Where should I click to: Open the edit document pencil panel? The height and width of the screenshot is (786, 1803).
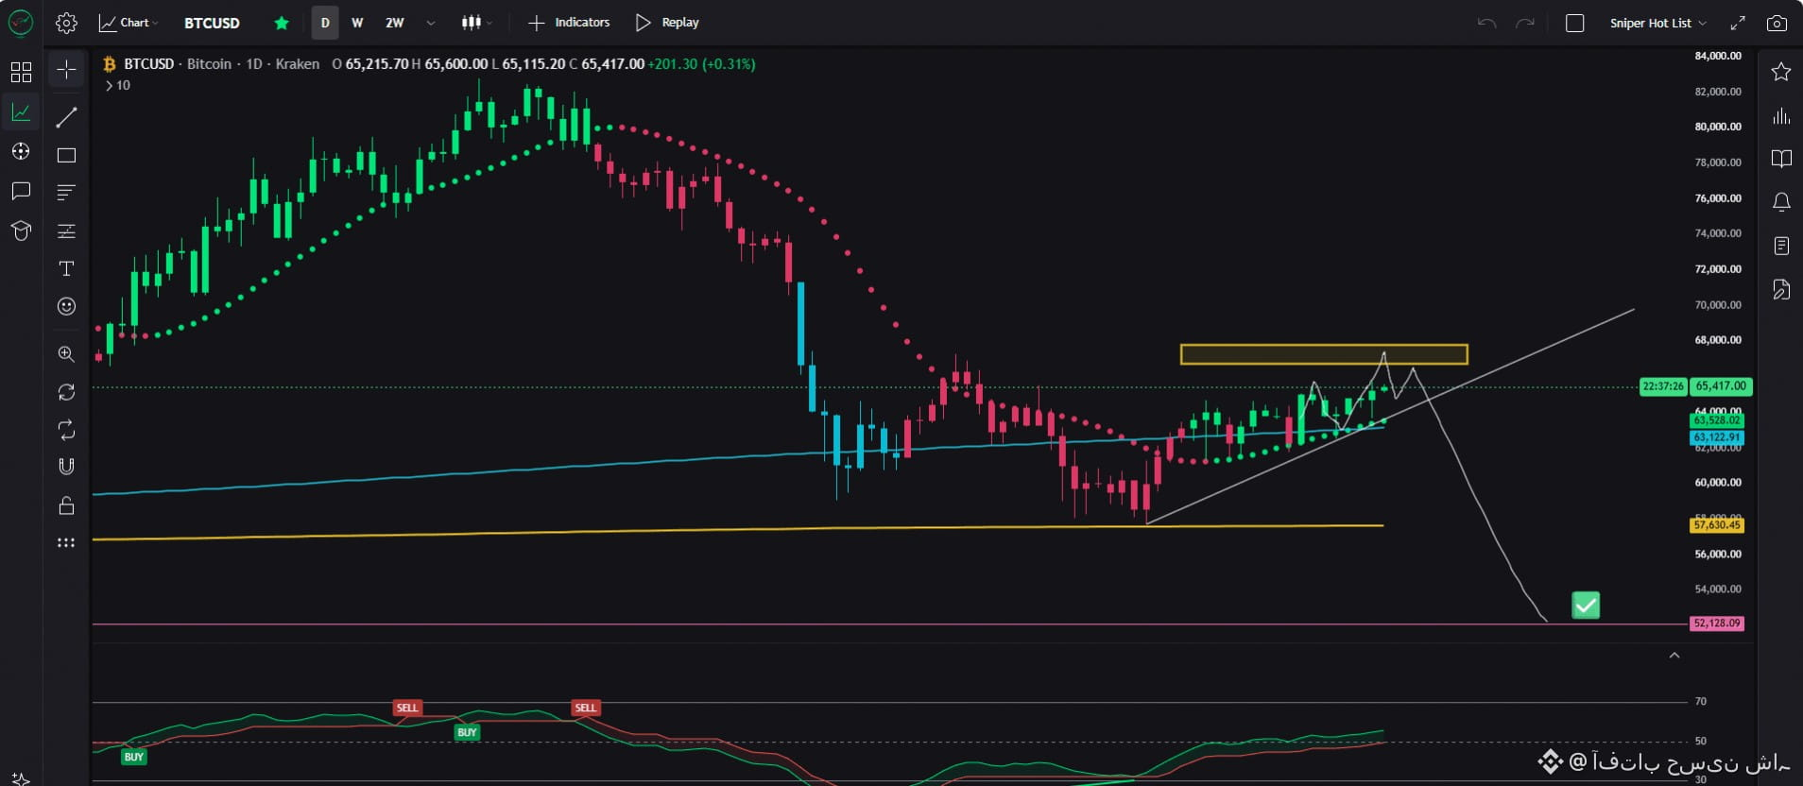[x=1781, y=289]
